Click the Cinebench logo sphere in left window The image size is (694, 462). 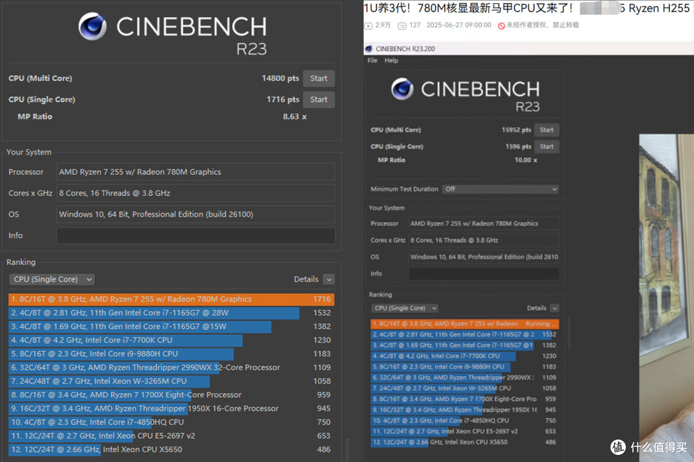point(93,26)
